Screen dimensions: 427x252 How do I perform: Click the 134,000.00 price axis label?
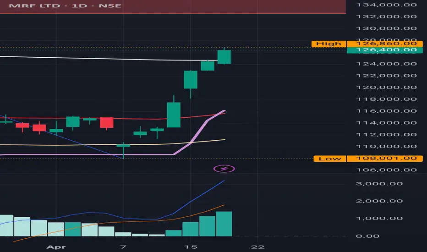tap(386, 5)
